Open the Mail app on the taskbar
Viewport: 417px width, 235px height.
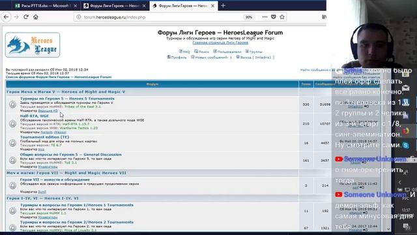pos(406,88)
